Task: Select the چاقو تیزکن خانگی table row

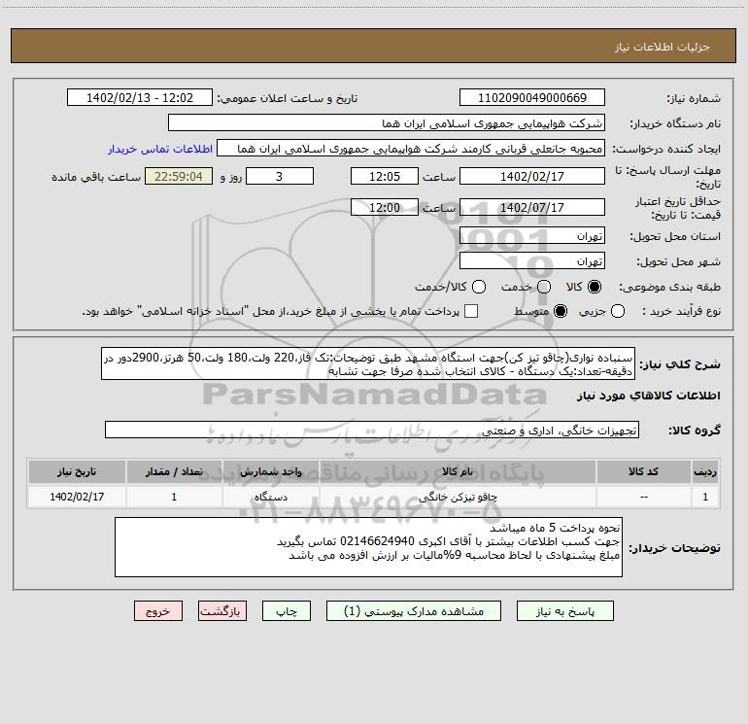Action: [x=374, y=497]
